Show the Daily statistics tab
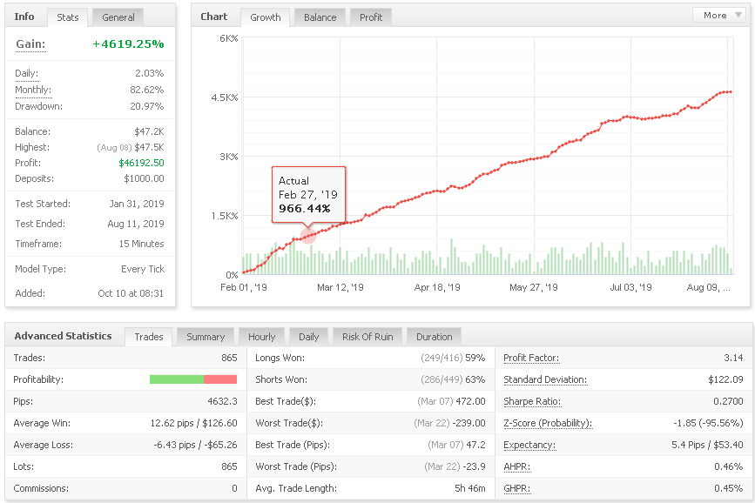The image size is (755, 503). pos(308,337)
